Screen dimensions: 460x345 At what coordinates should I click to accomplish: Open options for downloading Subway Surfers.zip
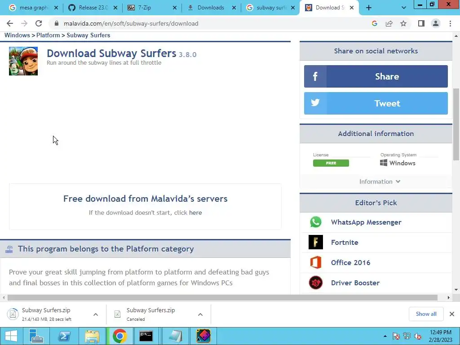96,314
